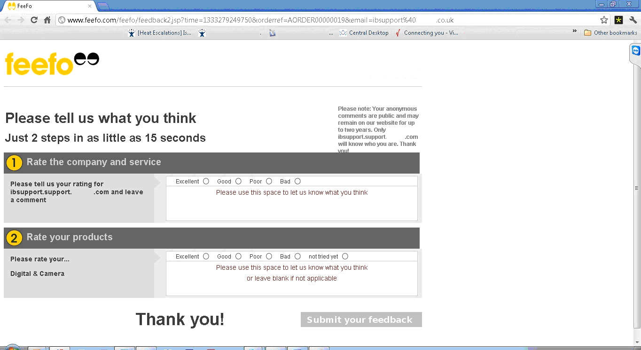Select Bad rating for your products
The image size is (641, 350).
click(x=297, y=257)
